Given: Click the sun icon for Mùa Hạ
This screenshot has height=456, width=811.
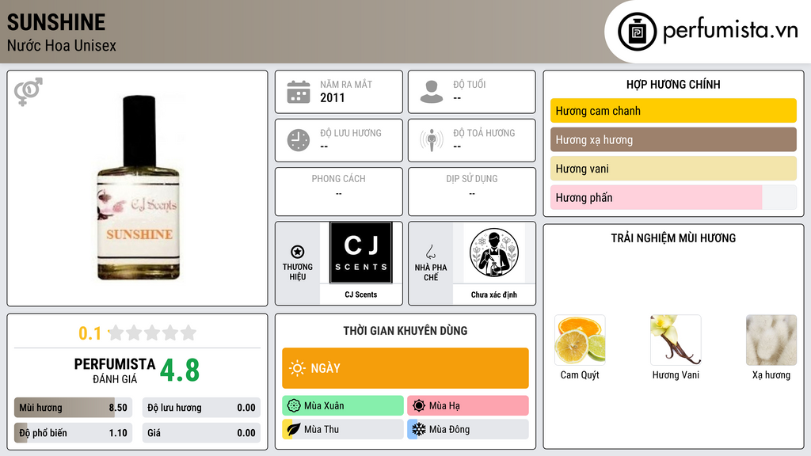Looking at the screenshot, I should [419, 406].
